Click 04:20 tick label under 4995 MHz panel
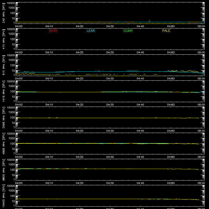Screen dimensions: 209x209 [80, 157]
